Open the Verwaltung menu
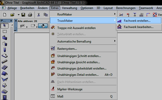Screen dimensions: 162x100 pos(70,8)
